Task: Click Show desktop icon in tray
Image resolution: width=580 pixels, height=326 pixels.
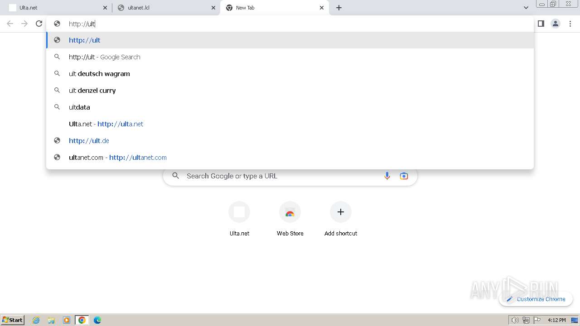Action: [575, 320]
